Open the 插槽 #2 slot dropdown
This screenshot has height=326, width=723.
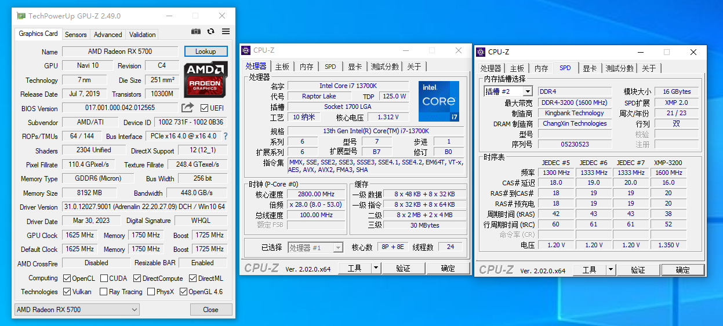tap(508, 91)
